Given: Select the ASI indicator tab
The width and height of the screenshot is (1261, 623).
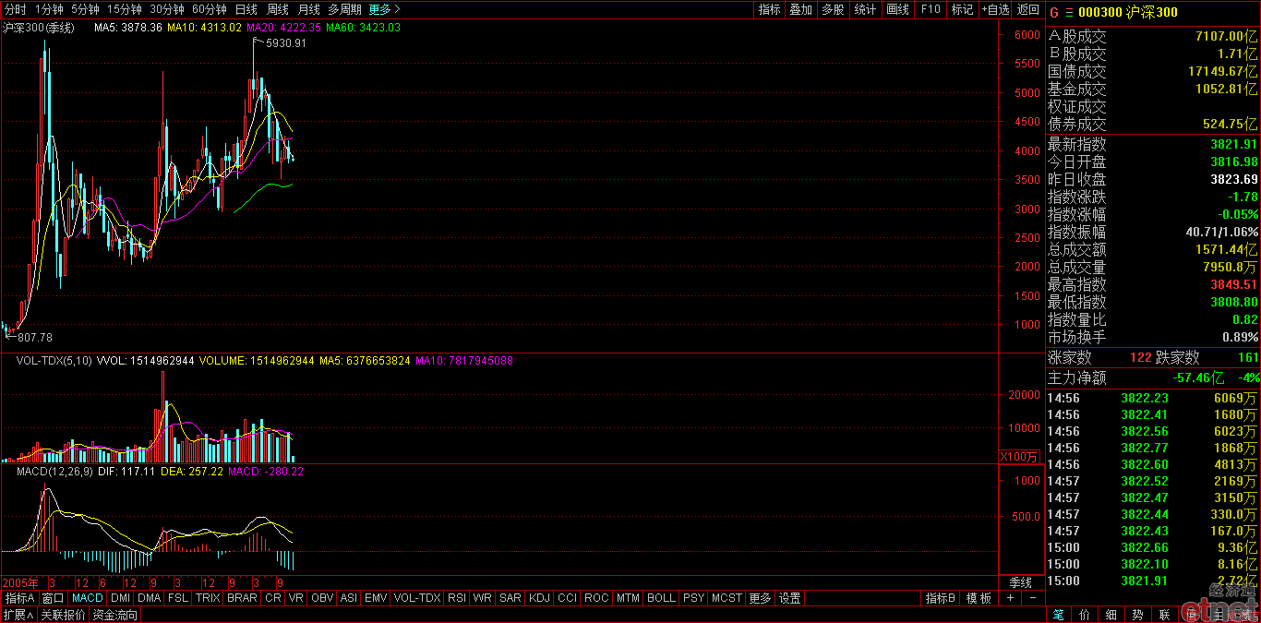Looking at the screenshot, I should 348,598.
